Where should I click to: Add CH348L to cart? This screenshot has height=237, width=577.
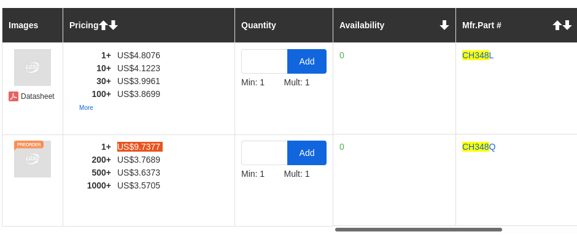click(307, 61)
